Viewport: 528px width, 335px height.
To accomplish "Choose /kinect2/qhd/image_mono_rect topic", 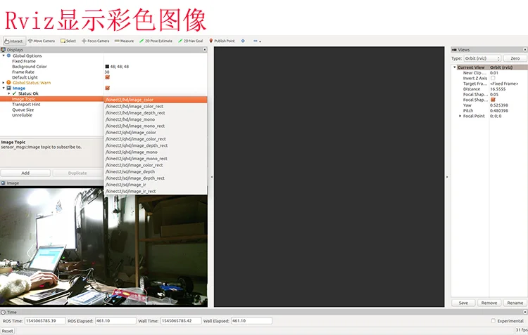I will pos(156,159).
